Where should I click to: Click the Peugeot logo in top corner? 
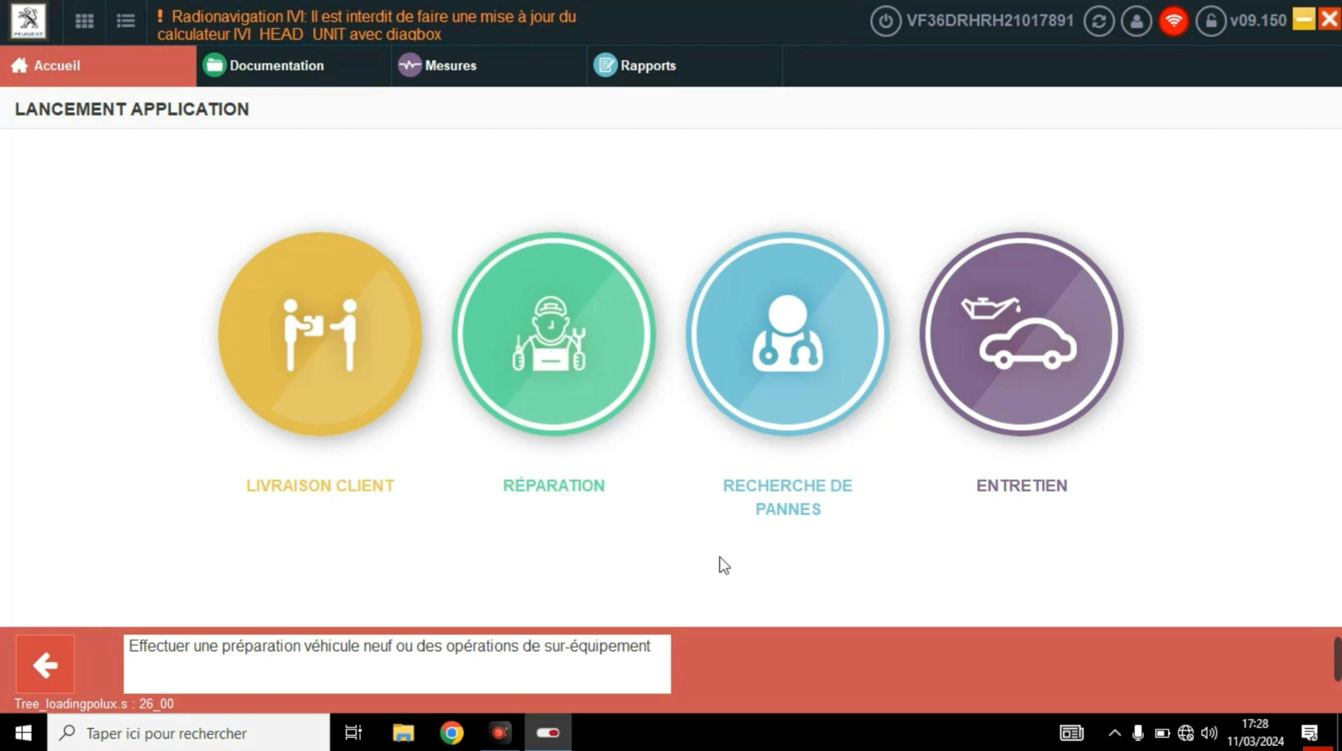click(x=28, y=21)
